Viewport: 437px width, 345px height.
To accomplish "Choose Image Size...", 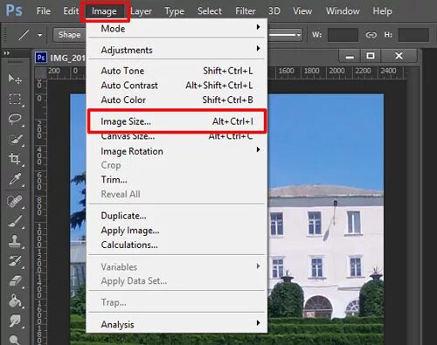I will coord(177,121).
